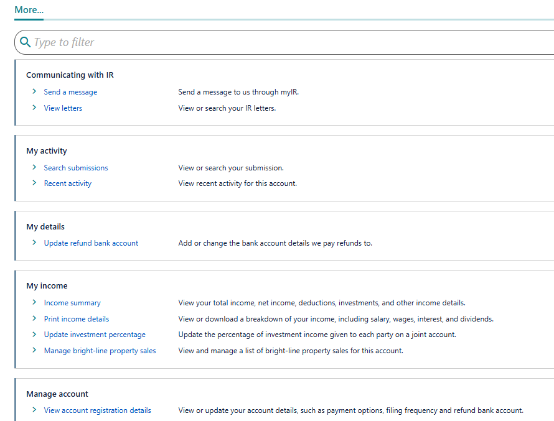
Task: Expand the View account registration details arrow
Action: 35,410
